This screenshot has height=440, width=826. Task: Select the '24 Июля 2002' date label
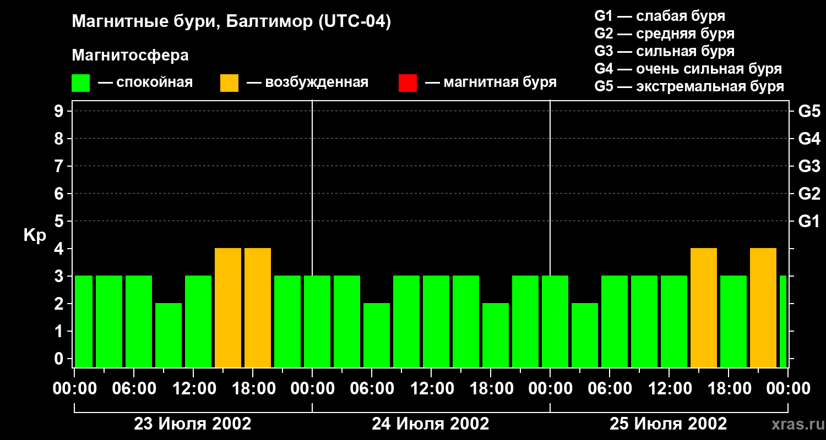point(431,424)
